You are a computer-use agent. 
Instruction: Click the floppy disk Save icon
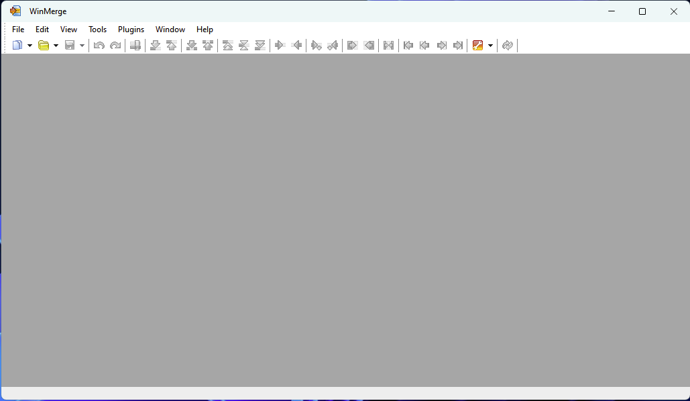click(70, 46)
